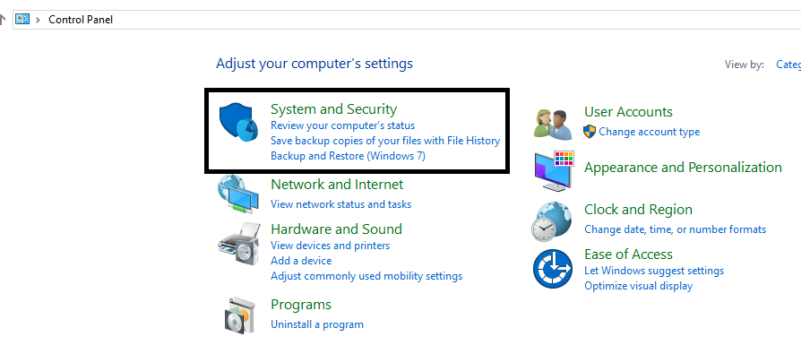Open the Hardware and Sound printer icon
This screenshot has width=801, height=354.
click(238, 243)
